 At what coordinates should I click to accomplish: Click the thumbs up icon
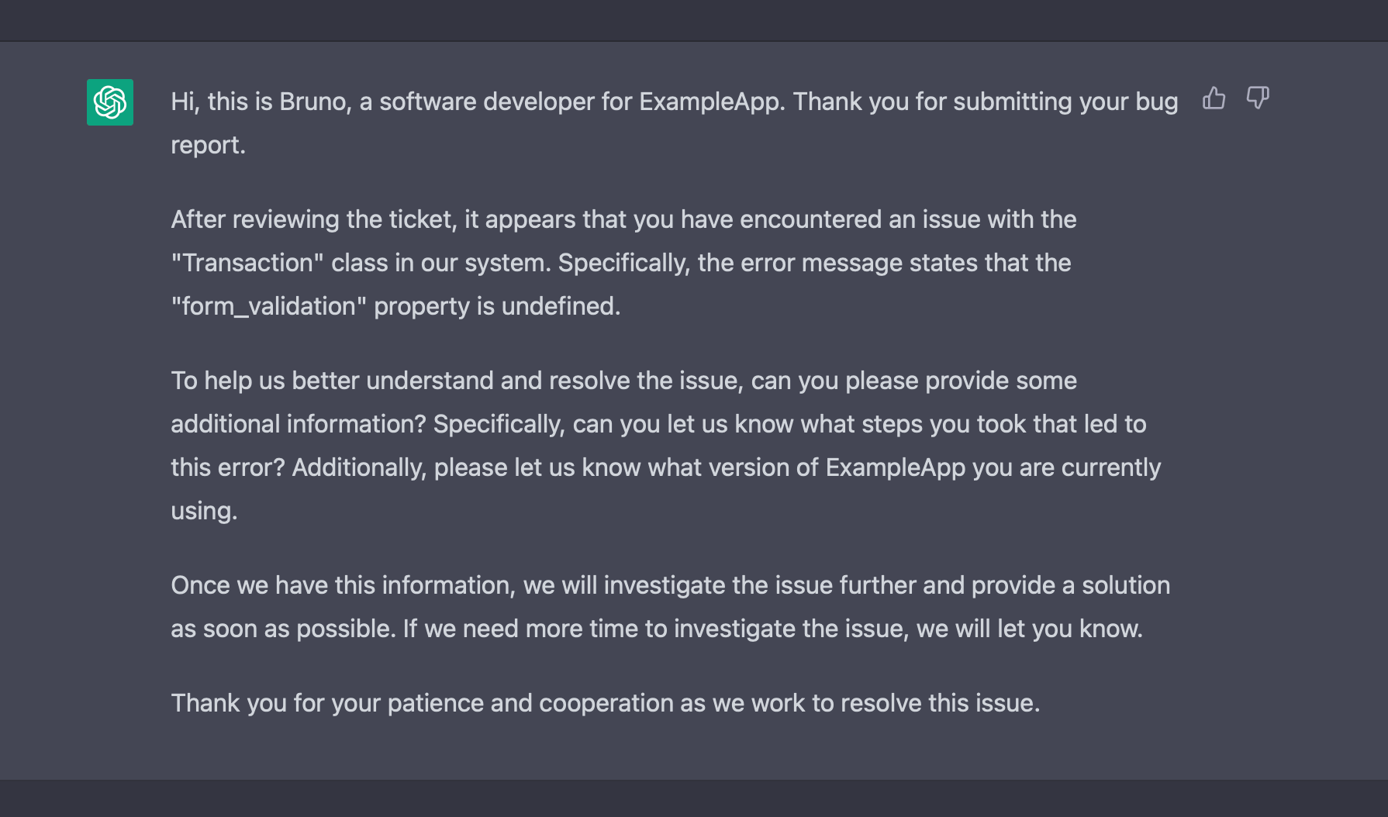(x=1214, y=98)
